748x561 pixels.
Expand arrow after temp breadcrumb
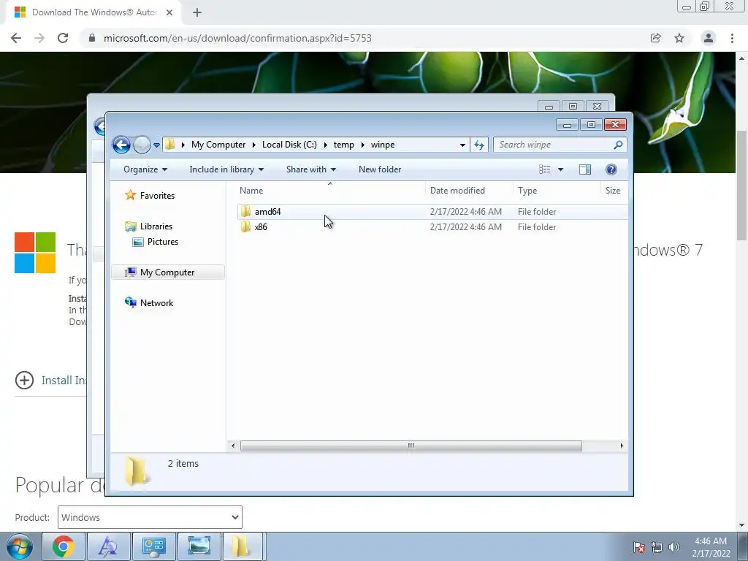(x=362, y=145)
